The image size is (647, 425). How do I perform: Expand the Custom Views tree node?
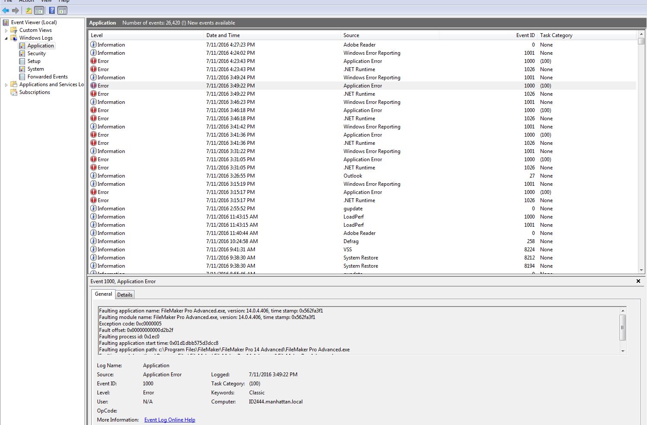(x=6, y=31)
